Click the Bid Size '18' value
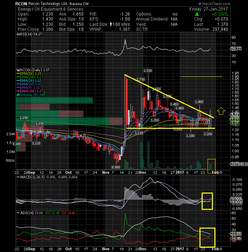 click(x=81, y=29)
